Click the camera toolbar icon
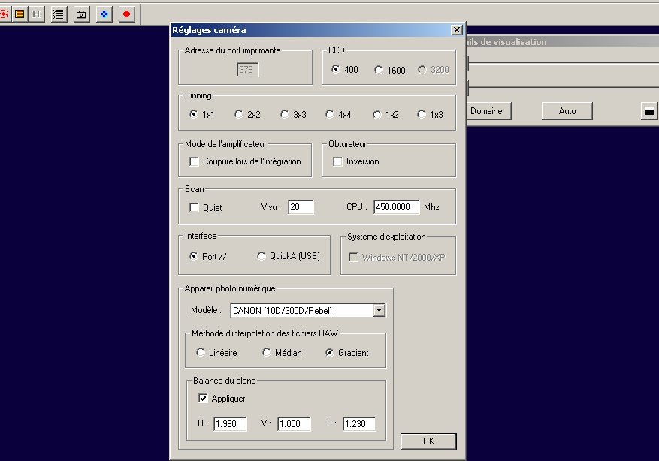The width and height of the screenshot is (659, 461). point(81,14)
